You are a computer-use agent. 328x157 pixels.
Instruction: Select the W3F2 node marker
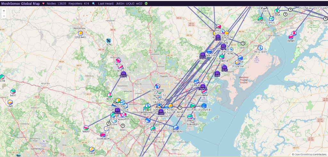coord(110,95)
